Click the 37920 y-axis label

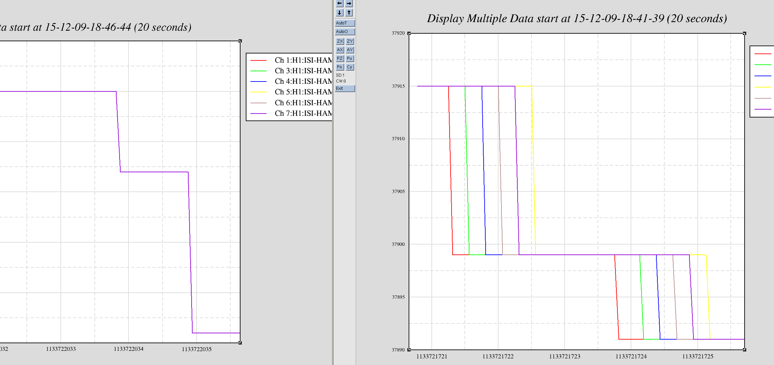[398, 33]
